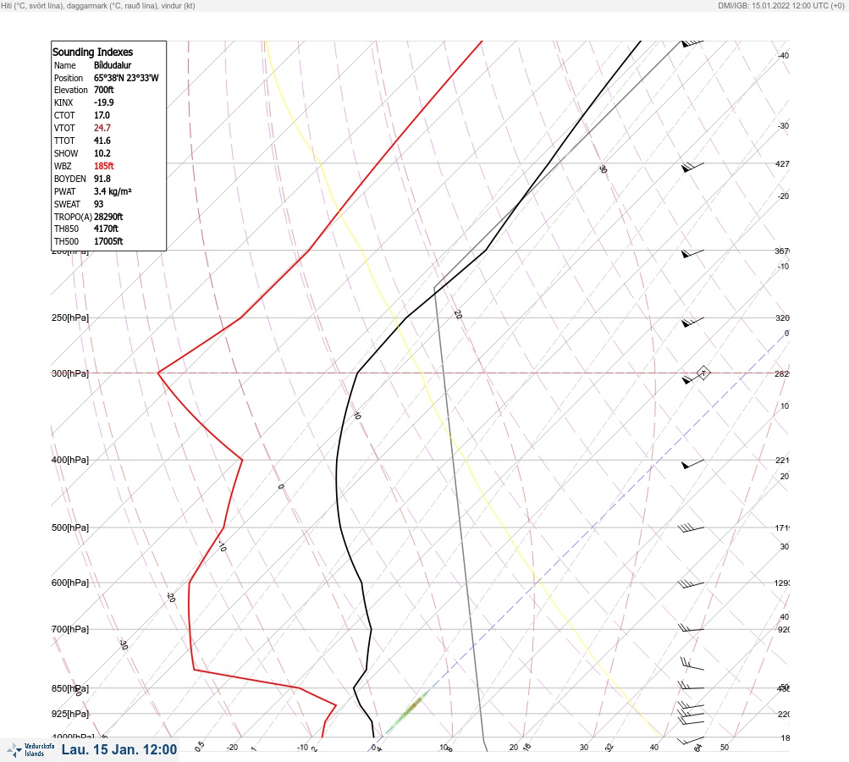Select the wind barb at 250 hPa

point(692,322)
